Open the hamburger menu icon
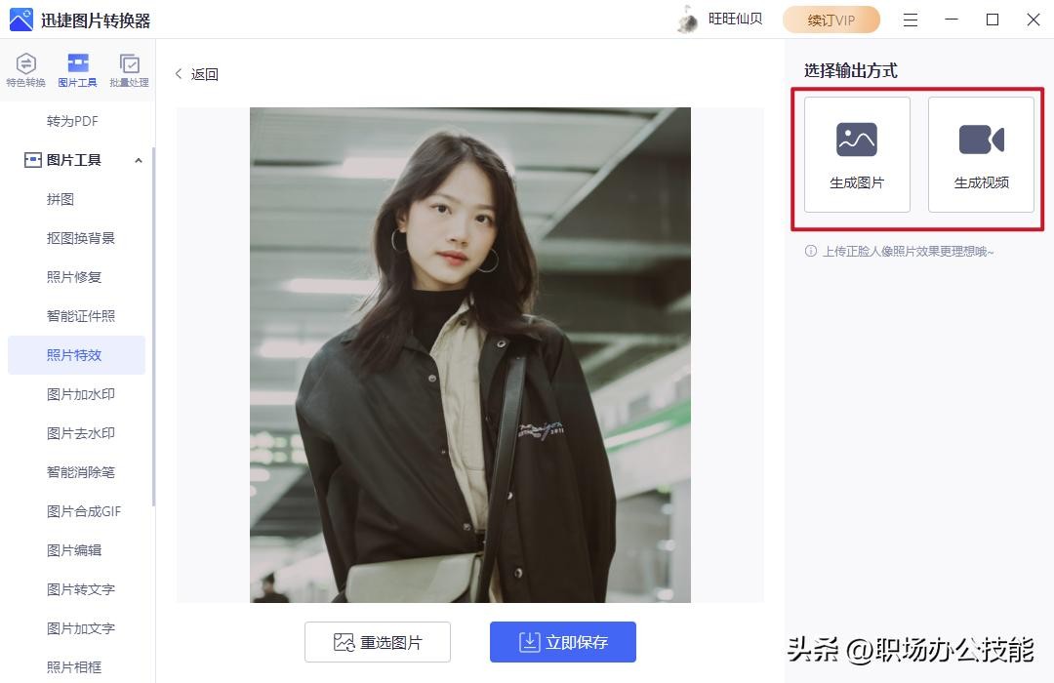Image resolution: width=1054 pixels, height=683 pixels. pos(911,20)
